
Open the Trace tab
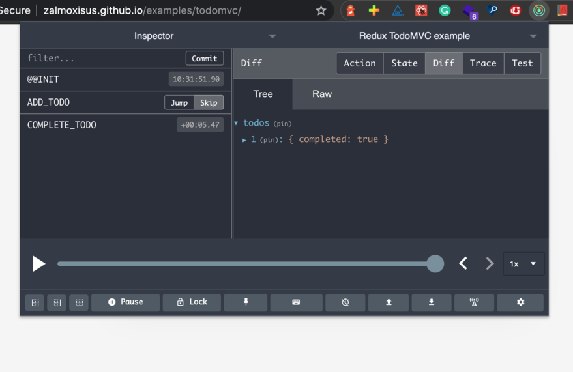pyautogui.click(x=483, y=63)
